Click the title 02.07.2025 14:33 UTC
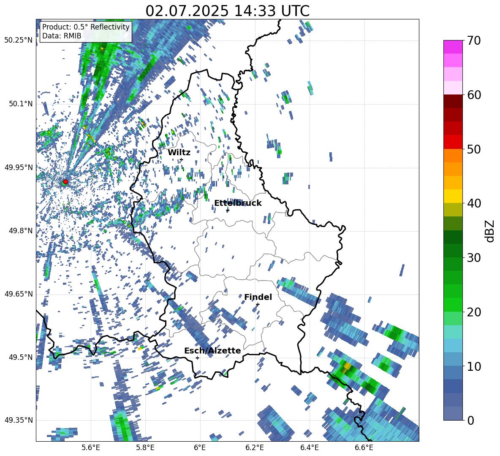Viewport: 500px width, 456px height. coord(227,11)
